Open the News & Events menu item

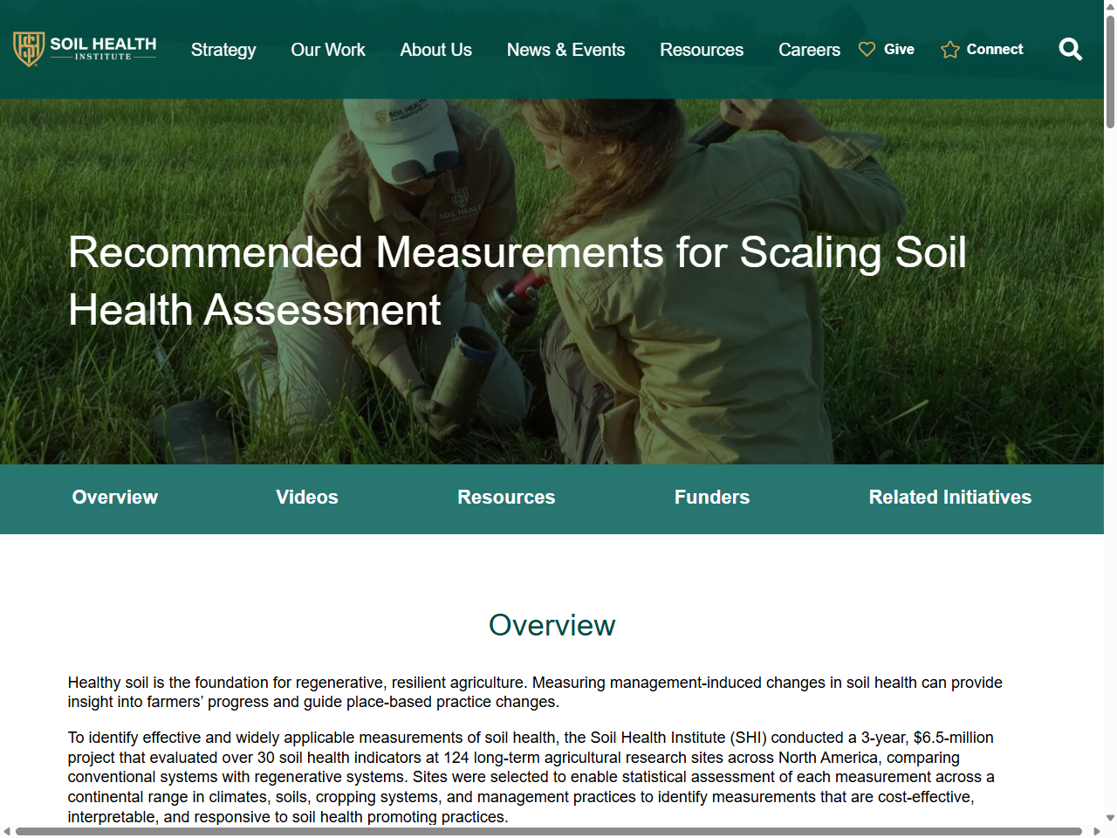565,50
